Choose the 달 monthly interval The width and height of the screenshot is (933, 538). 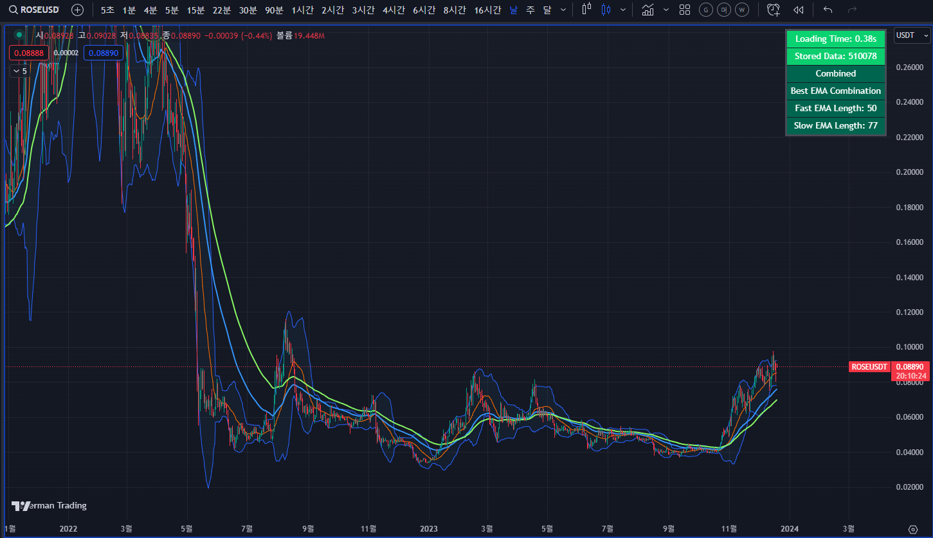pyautogui.click(x=547, y=10)
